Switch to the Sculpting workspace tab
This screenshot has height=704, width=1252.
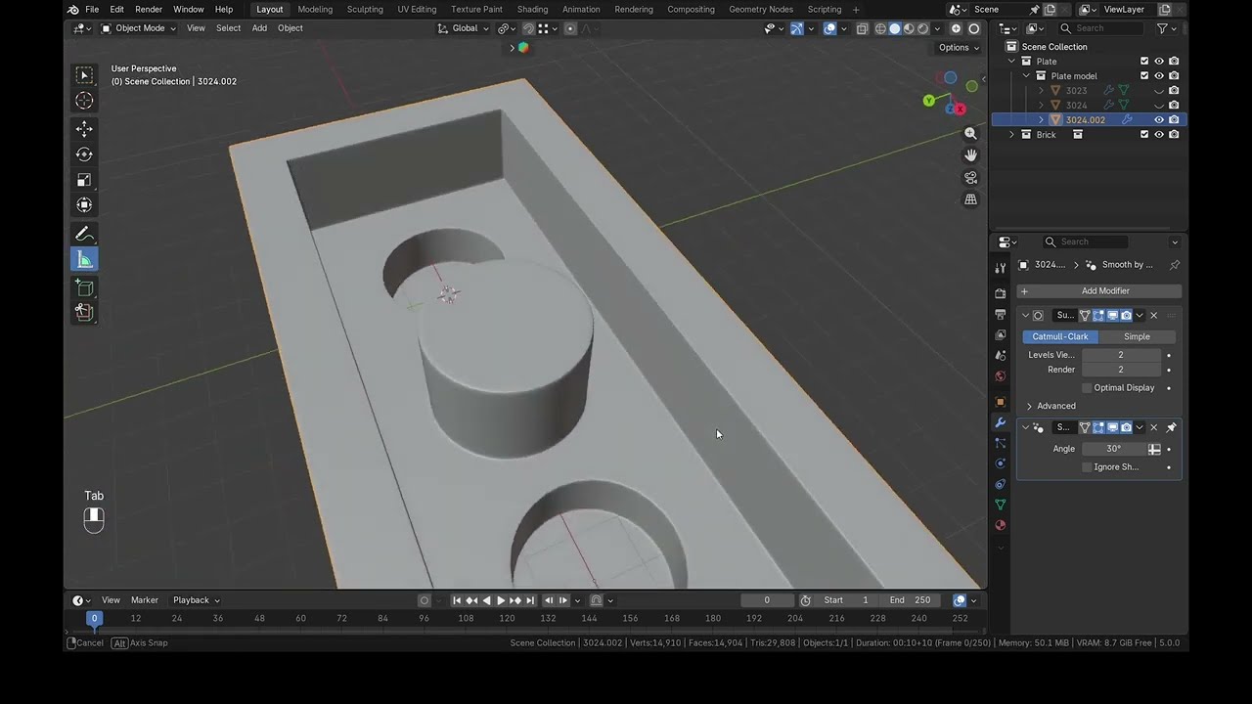point(365,9)
